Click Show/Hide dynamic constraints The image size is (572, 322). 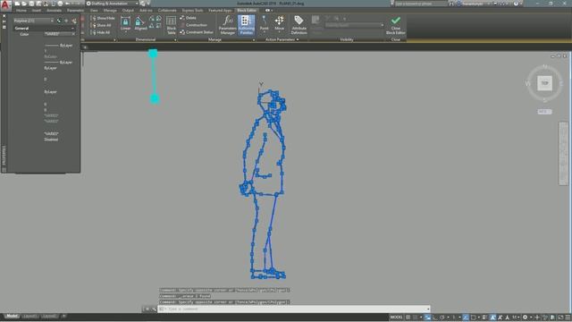103,18
